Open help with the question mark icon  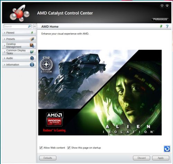pos(167,27)
